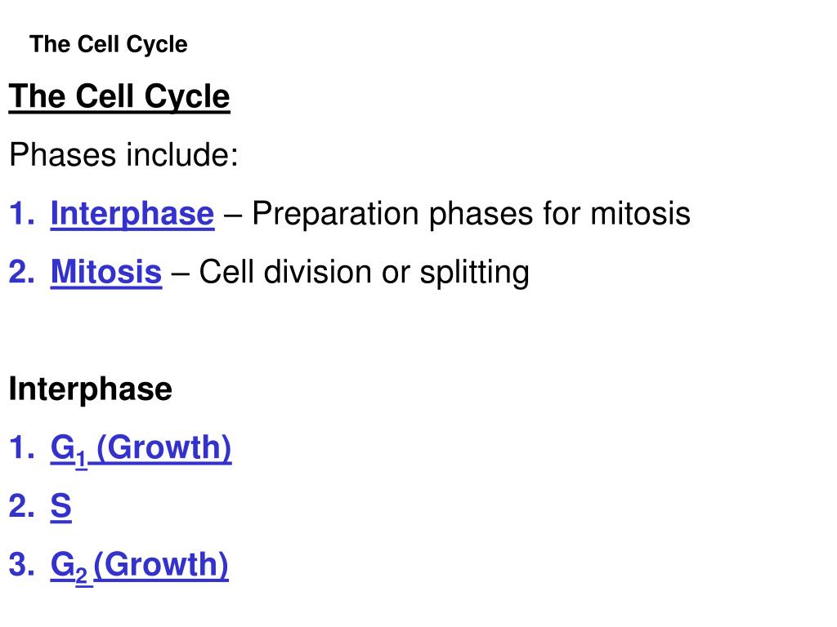Click the Phases include: text line
This screenshot has height=627, width=837.
click(123, 155)
